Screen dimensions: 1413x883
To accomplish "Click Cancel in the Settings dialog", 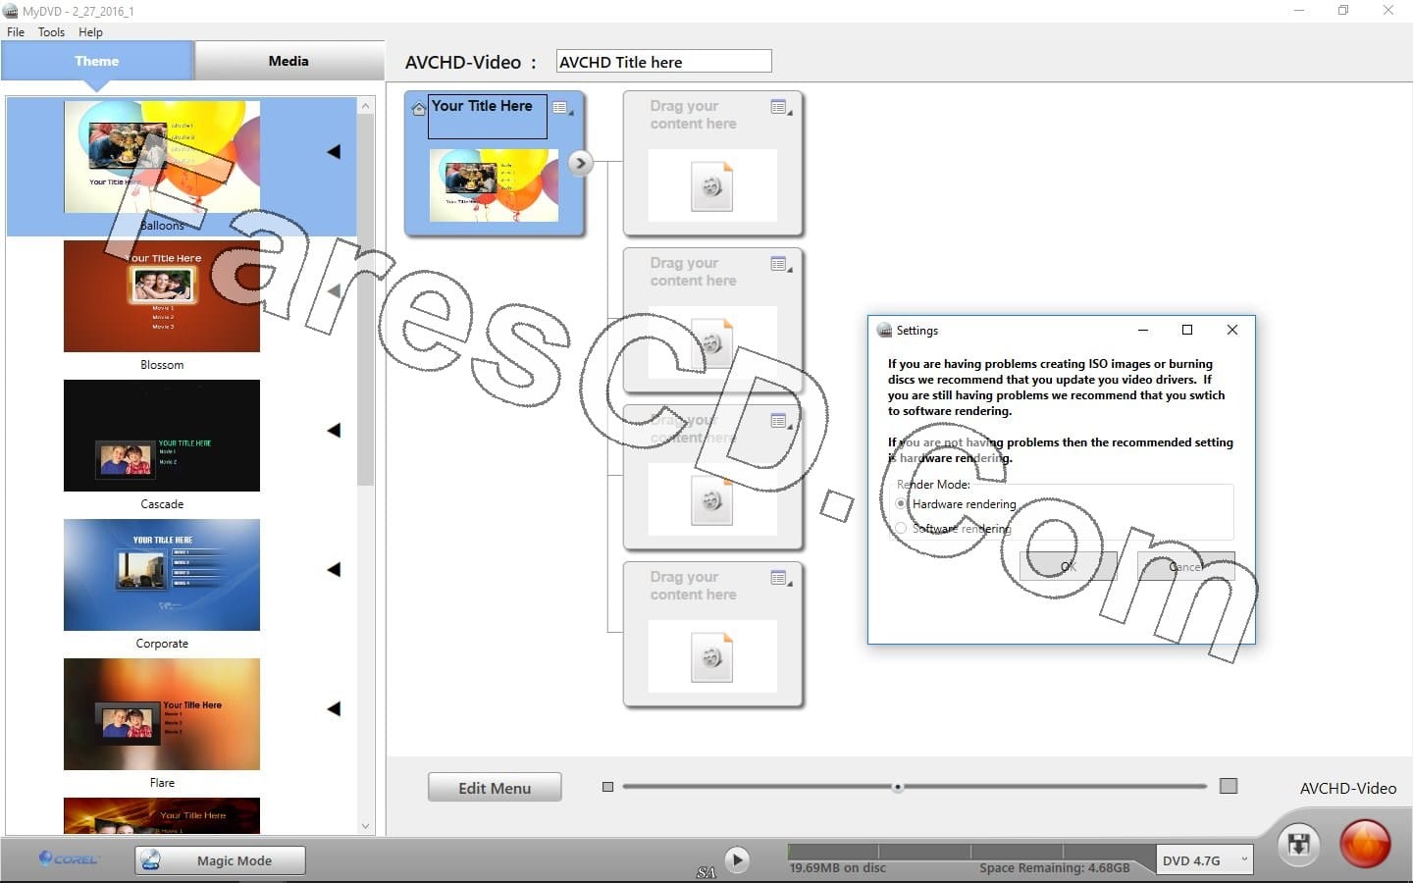I will point(1185,566).
